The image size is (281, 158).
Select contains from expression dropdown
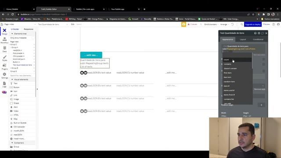237,64
